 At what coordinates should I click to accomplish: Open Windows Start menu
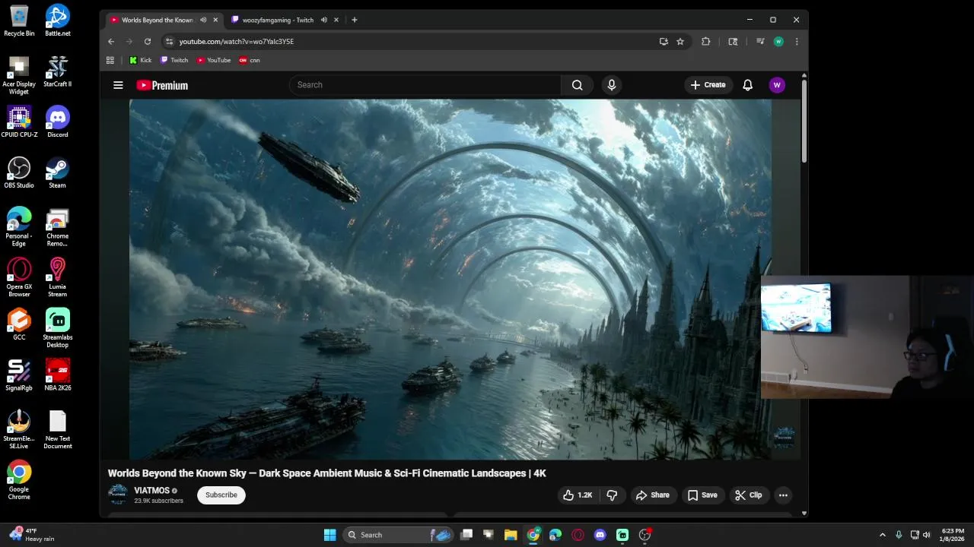click(x=329, y=535)
